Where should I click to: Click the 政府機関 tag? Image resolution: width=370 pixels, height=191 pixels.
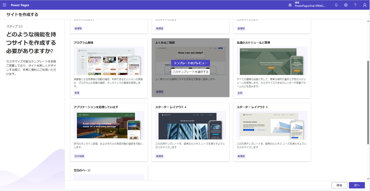[79, 156]
